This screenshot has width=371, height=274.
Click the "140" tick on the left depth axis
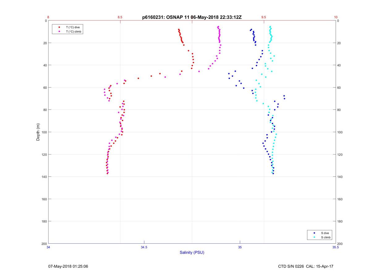pos(44,177)
